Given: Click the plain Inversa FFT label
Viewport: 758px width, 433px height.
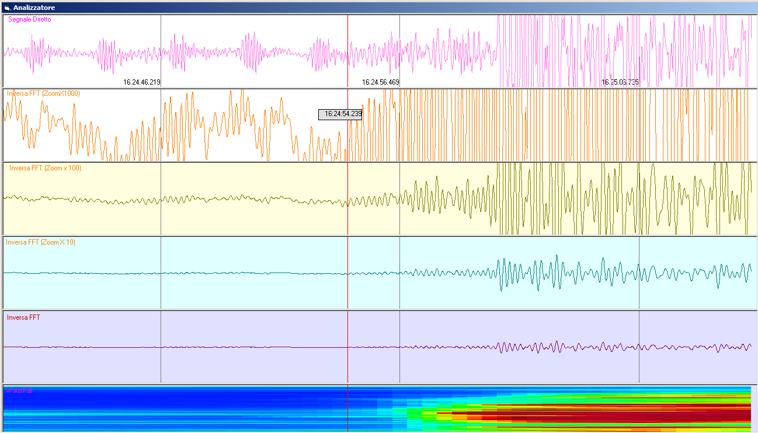Looking at the screenshot, I should [23, 317].
